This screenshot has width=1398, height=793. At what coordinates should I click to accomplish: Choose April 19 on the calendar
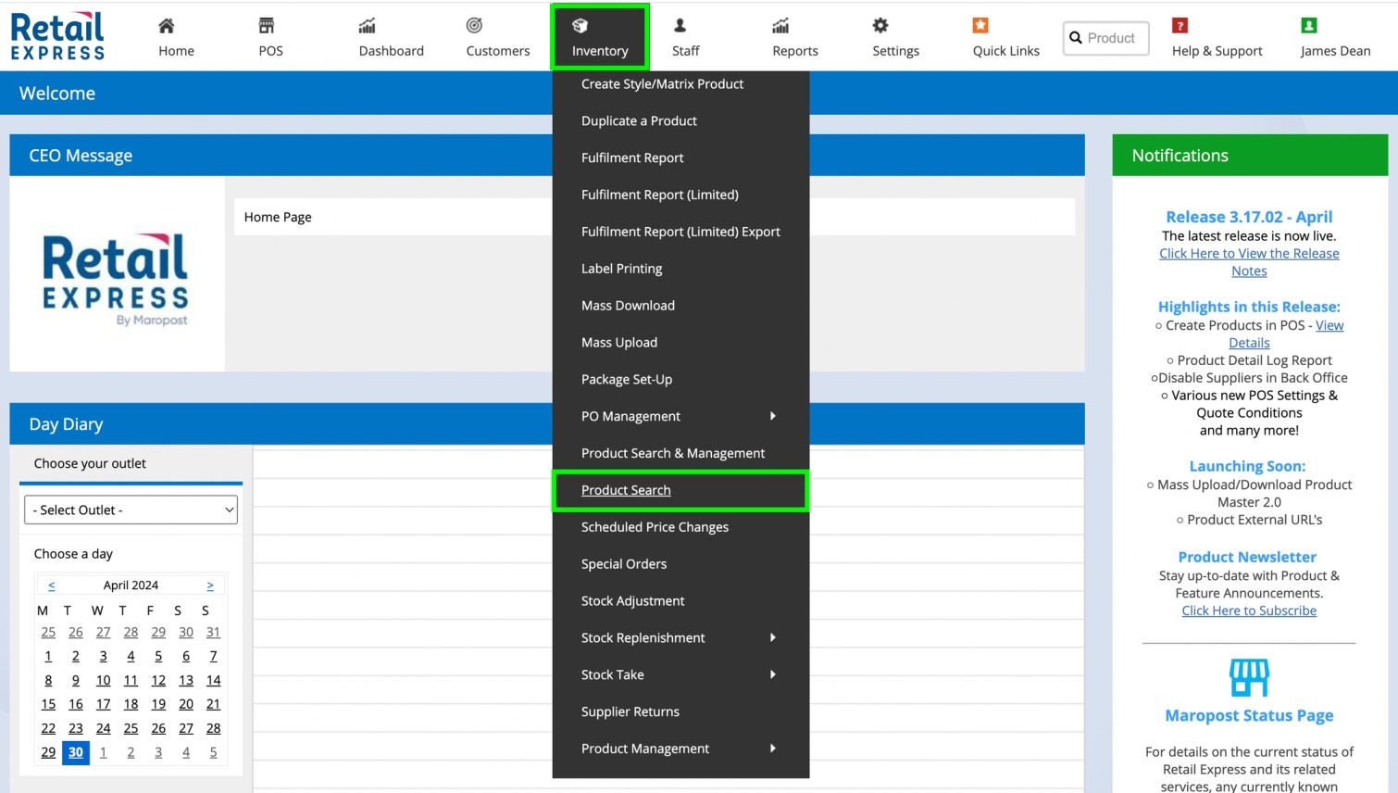(x=158, y=704)
